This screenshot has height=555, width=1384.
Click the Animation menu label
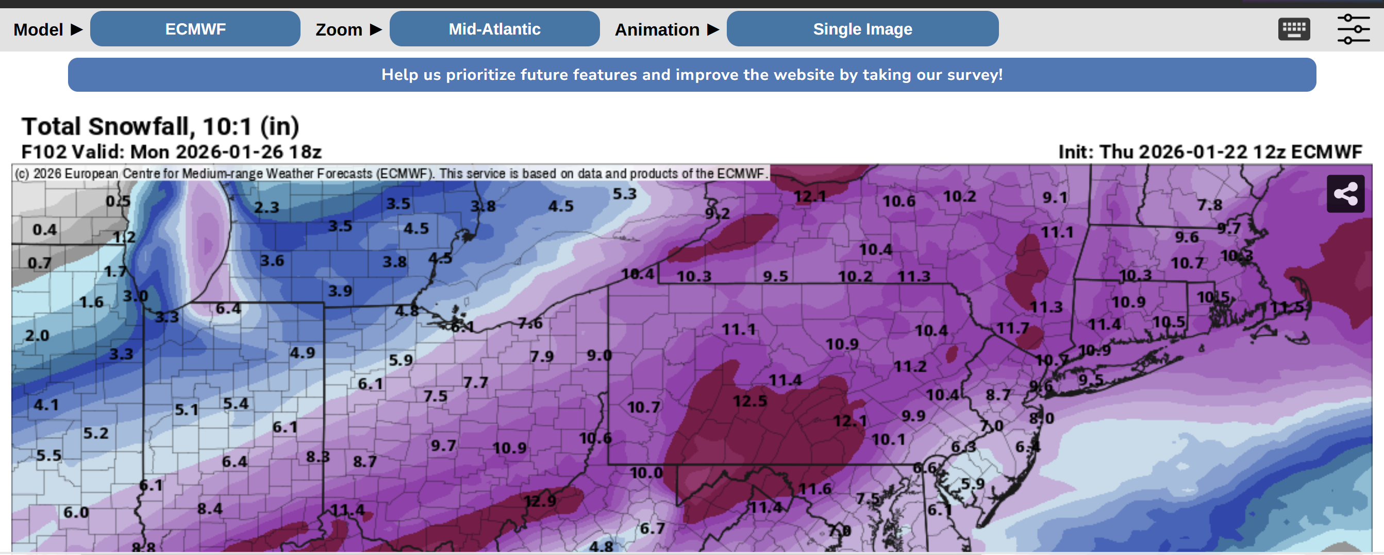point(657,29)
